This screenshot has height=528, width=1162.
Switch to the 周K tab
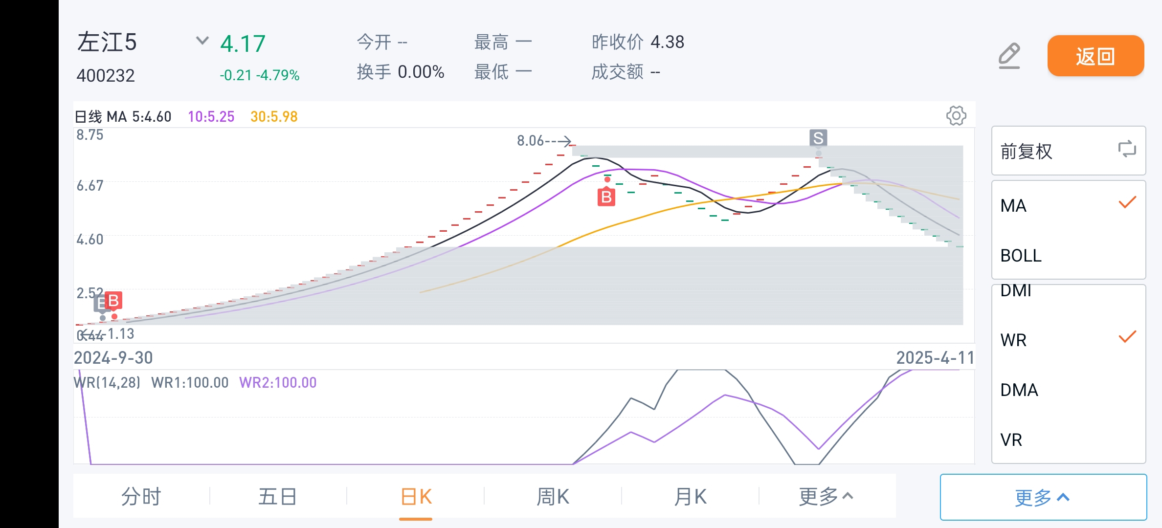tap(553, 497)
